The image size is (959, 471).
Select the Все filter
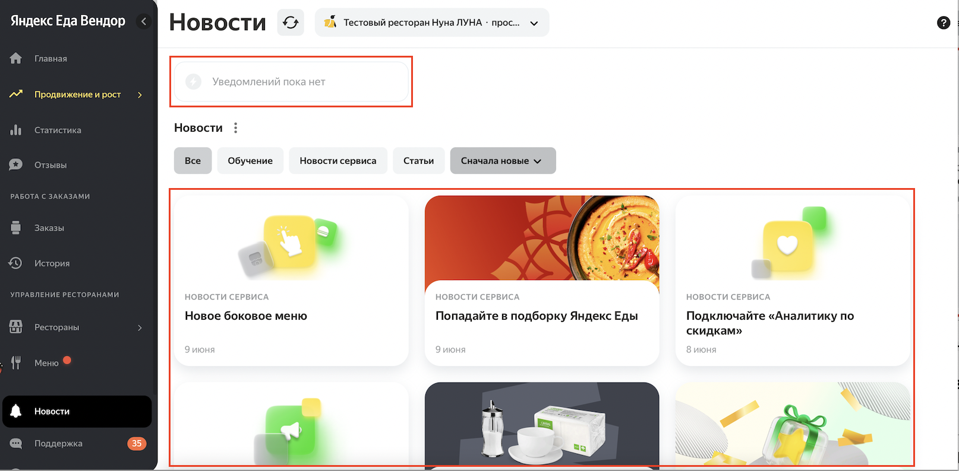(193, 161)
